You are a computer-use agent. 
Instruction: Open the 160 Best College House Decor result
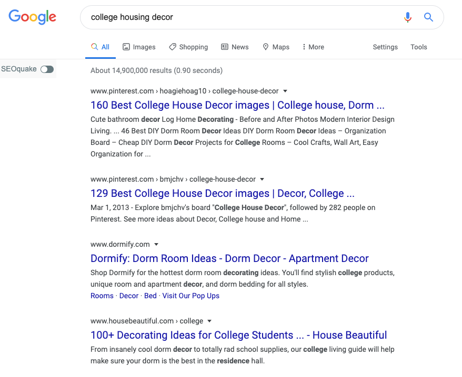237,106
